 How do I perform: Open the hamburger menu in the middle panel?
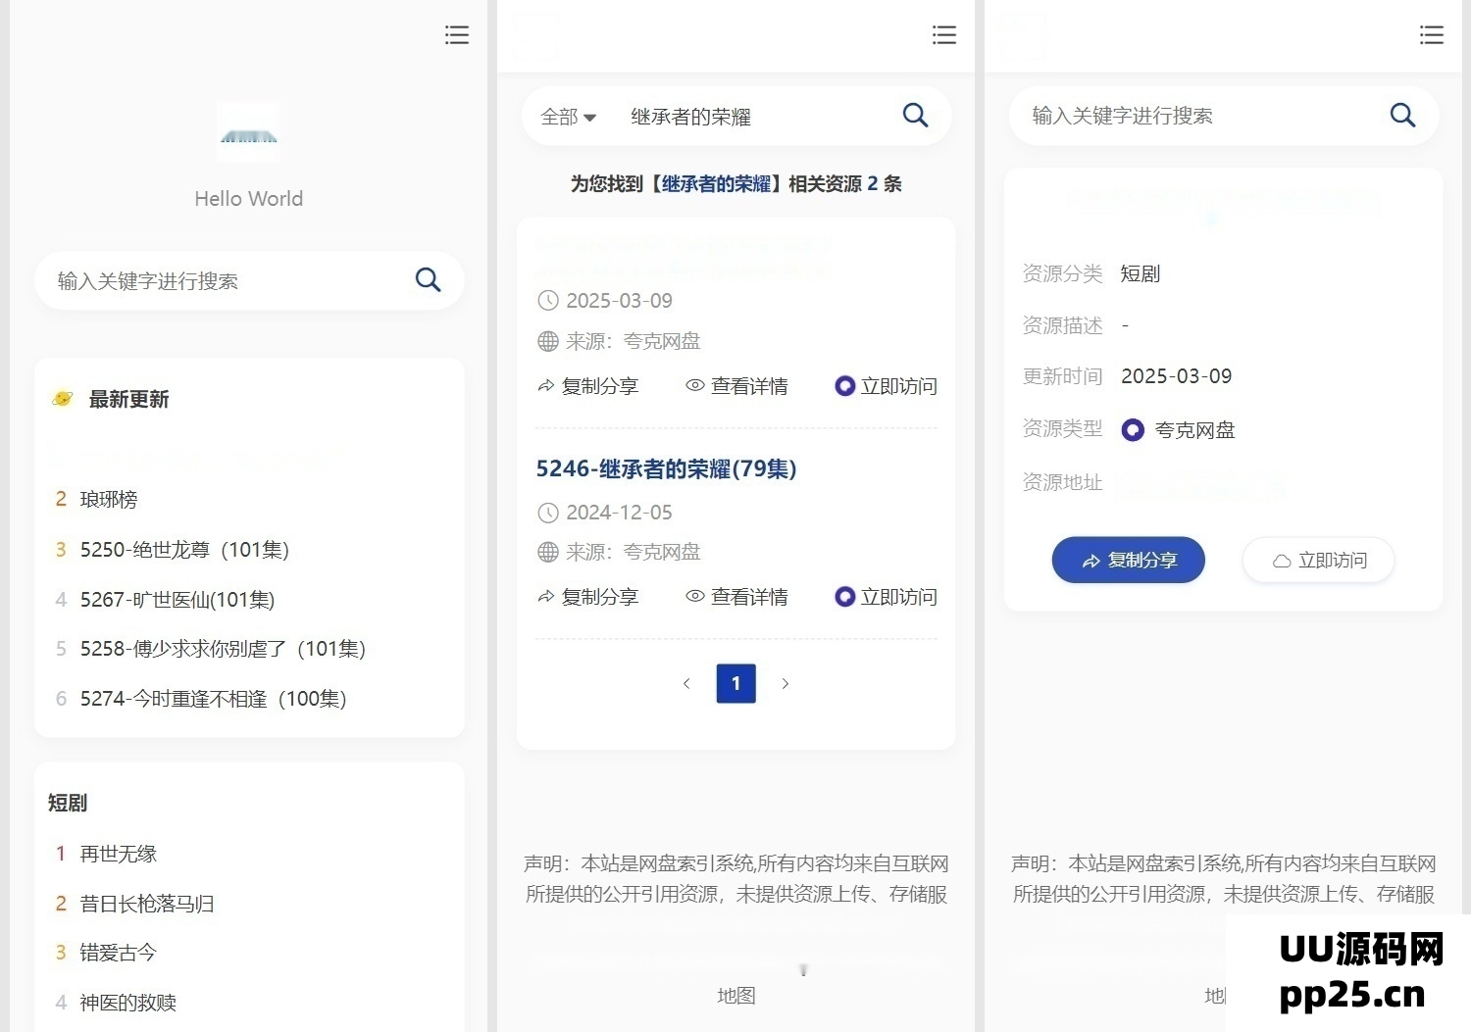point(943,35)
